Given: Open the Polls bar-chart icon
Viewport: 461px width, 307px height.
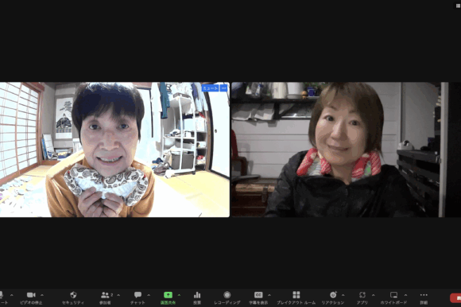Looking at the screenshot, I should coord(197,295).
